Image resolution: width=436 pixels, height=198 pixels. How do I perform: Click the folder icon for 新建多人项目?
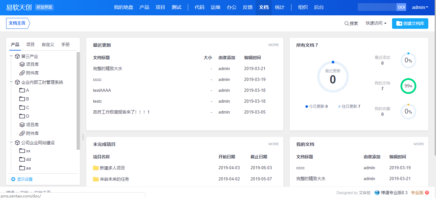click(96, 168)
